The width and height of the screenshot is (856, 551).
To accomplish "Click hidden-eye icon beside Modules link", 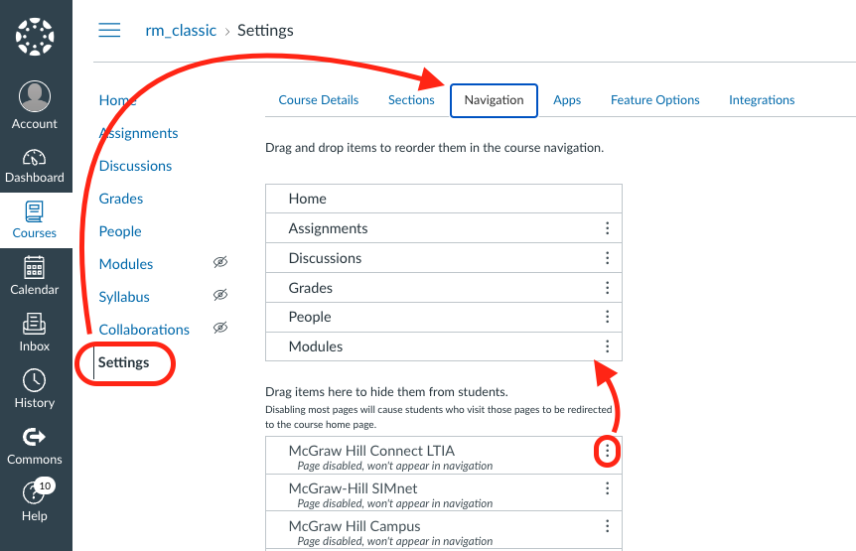I will coord(220,263).
